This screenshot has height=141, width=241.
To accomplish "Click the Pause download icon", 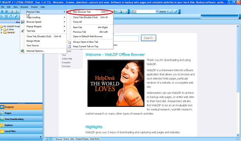I will (6, 16).
